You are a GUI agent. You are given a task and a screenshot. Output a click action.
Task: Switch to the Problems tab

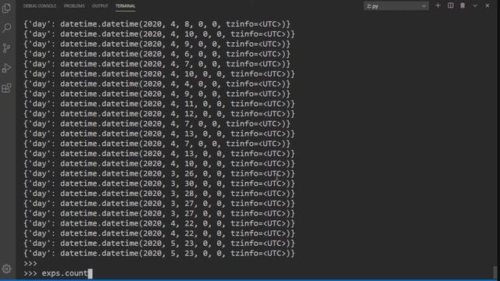pyautogui.click(x=74, y=5)
